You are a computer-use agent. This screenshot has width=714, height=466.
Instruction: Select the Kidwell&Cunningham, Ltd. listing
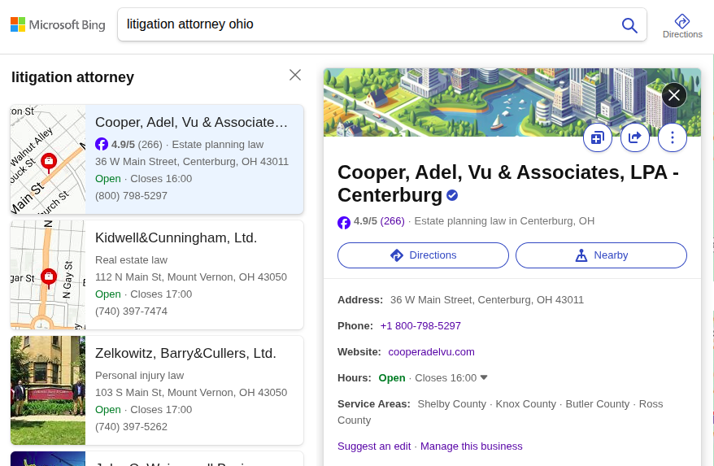pyautogui.click(x=157, y=275)
